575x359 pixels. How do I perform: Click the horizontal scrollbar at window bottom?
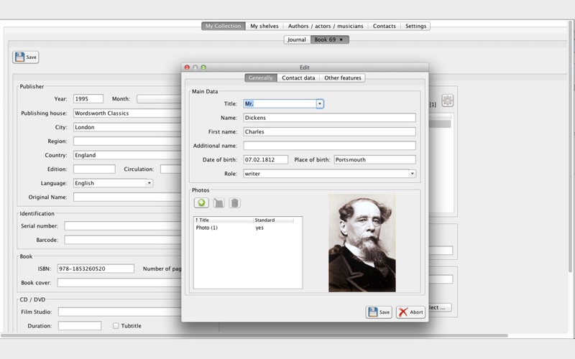point(254,335)
